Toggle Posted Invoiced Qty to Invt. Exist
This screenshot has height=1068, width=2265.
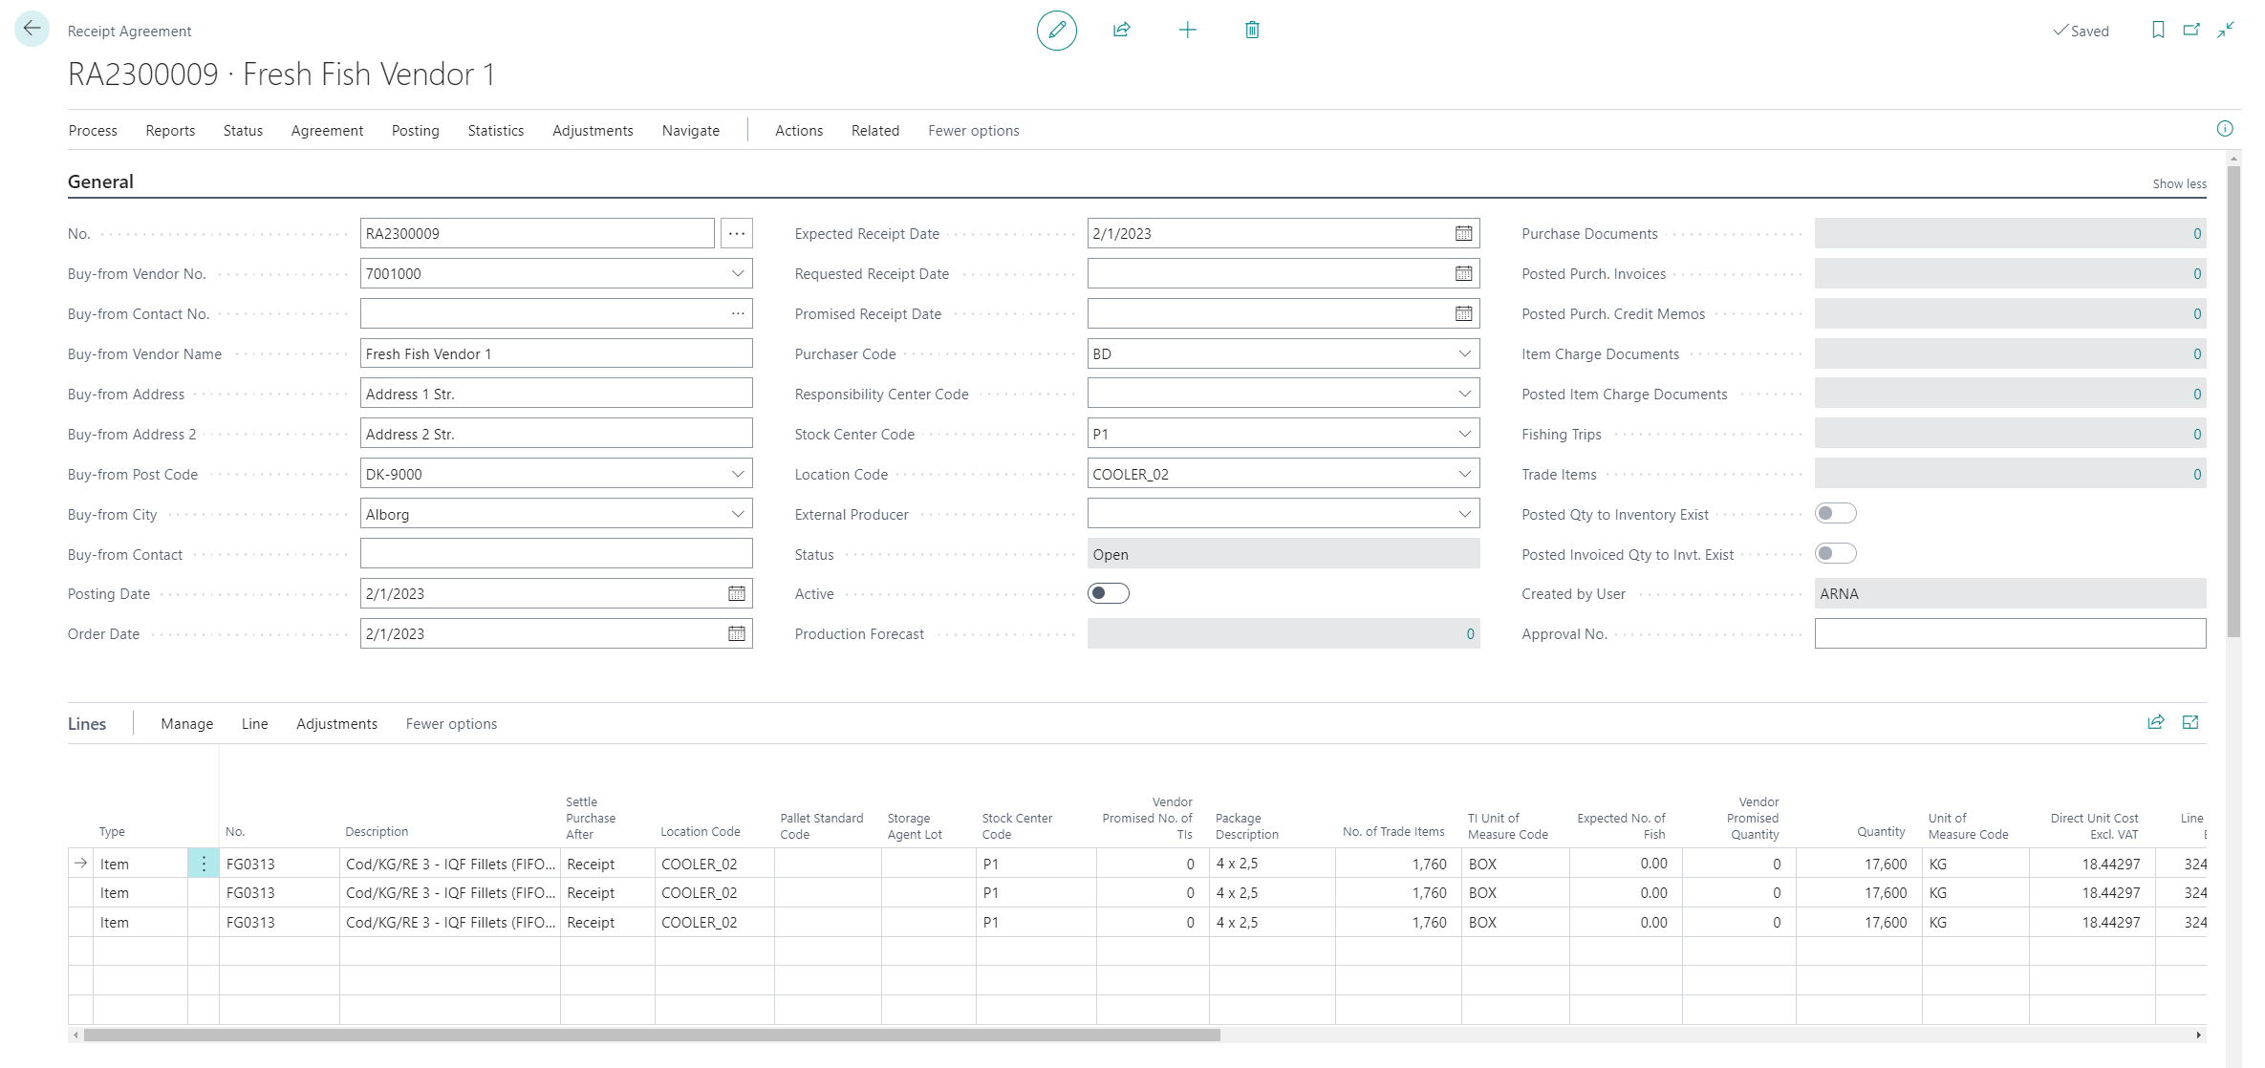(1835, 554)
